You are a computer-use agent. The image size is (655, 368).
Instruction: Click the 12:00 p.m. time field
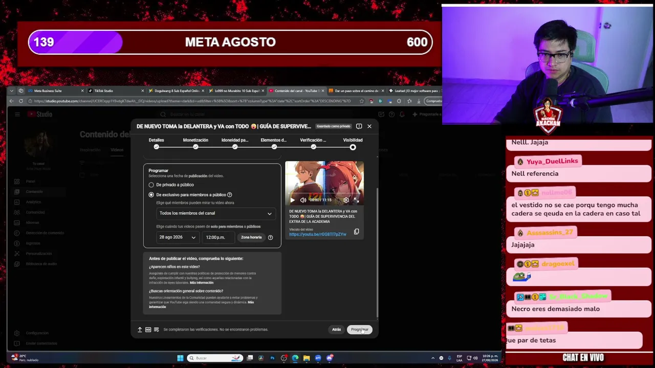pyautogui.click(x=219, y=237)
